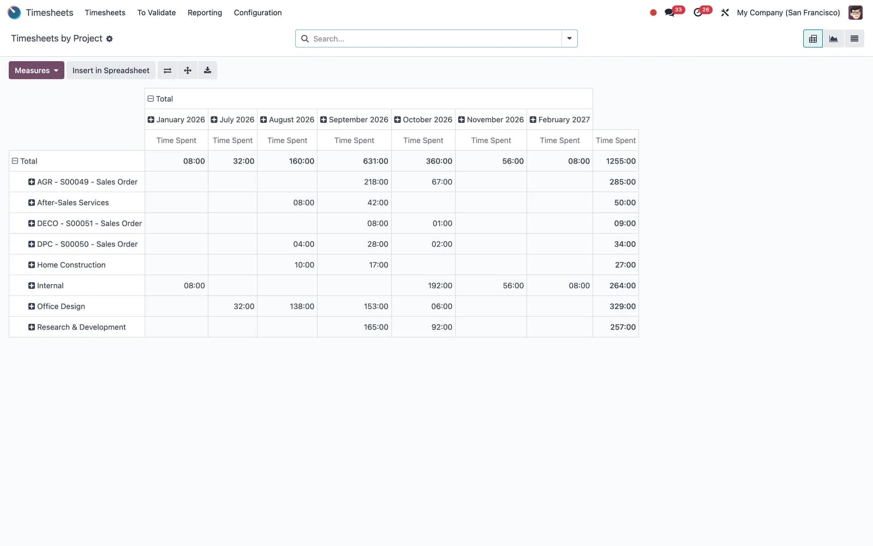Click My Company (San Francisco) switcher
Screen dimensions: 873x546
click(788, 13)
